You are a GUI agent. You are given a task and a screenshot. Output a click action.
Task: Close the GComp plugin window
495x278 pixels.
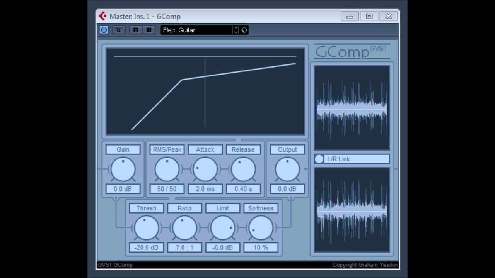(389, 16)
